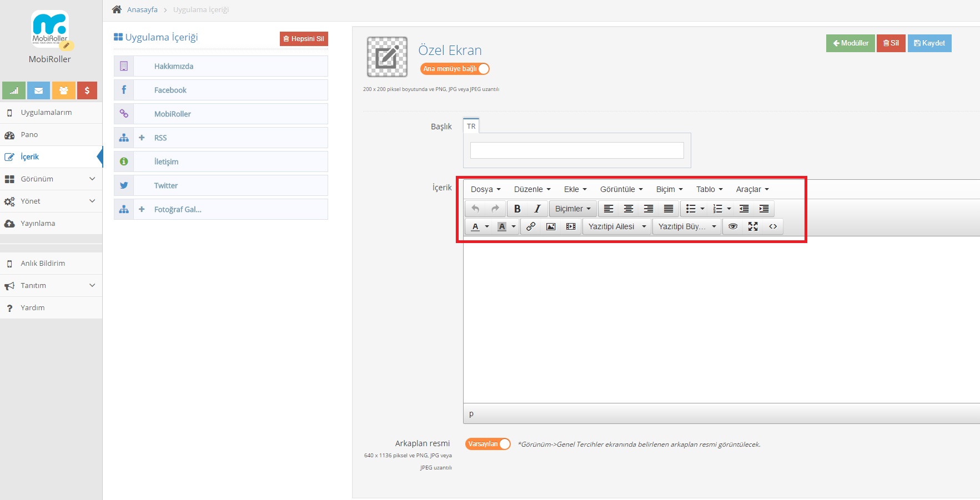Center-align the editor text
The image size is (980, 500).
629,209
